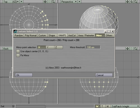Screen dimensions: 140x108
Task: Enable the Fix Mirror checkbox
Action: (x=18, y=55)
